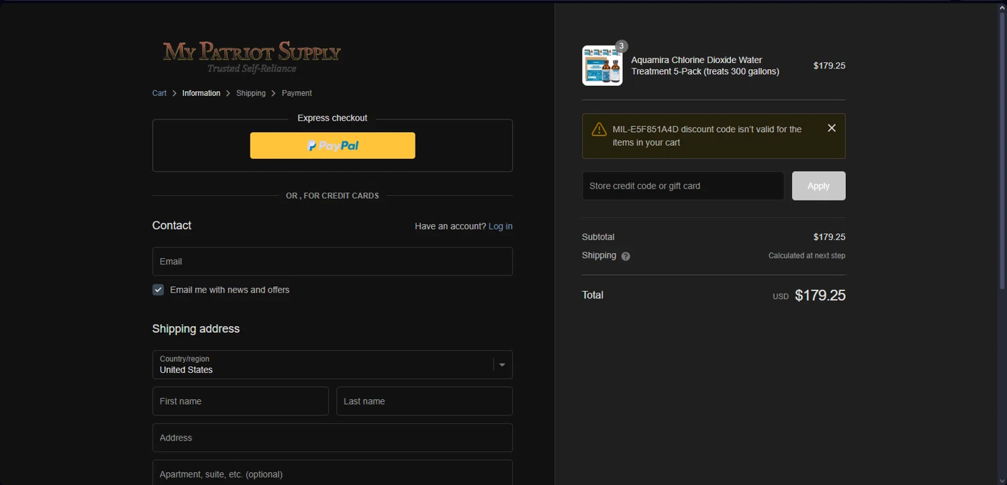Image resolution: width=1007 pixels, height=485 pixels.
Task: Click the Address field
Action: tap(332, 438)
